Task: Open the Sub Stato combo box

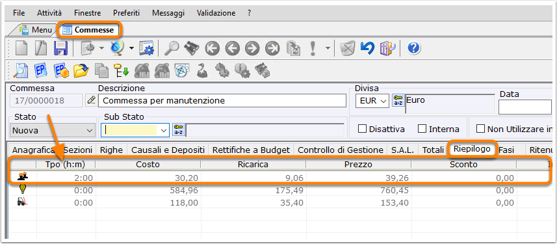Action: (x=135, y=131)
